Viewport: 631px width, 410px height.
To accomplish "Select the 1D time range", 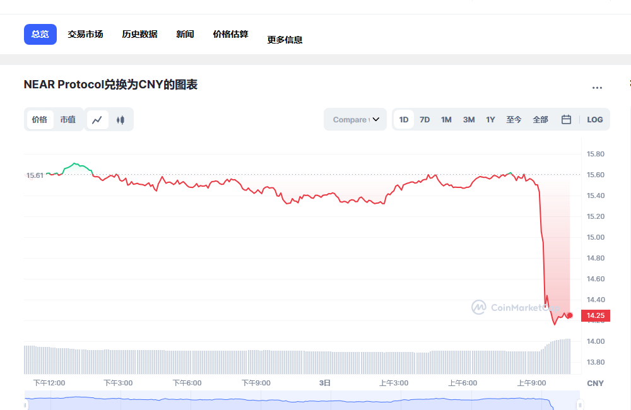I will (404, 119).
